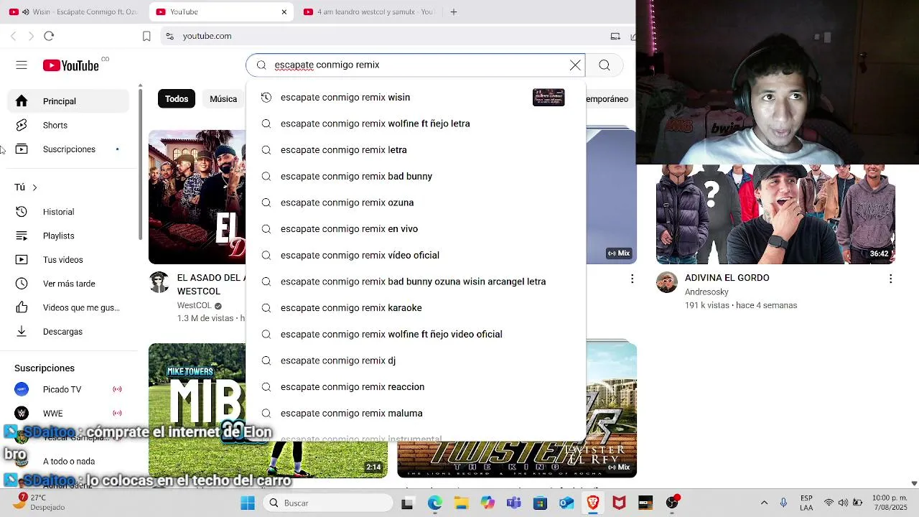
Task: Open the Windows Start menu
Action: [x=248, y=503]
